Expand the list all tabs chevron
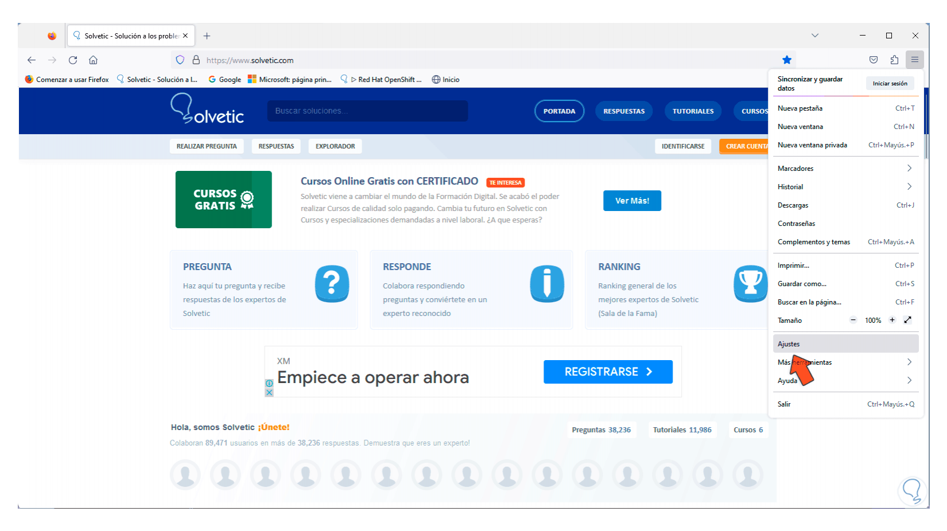947x531 pixels. pos(815,36)
